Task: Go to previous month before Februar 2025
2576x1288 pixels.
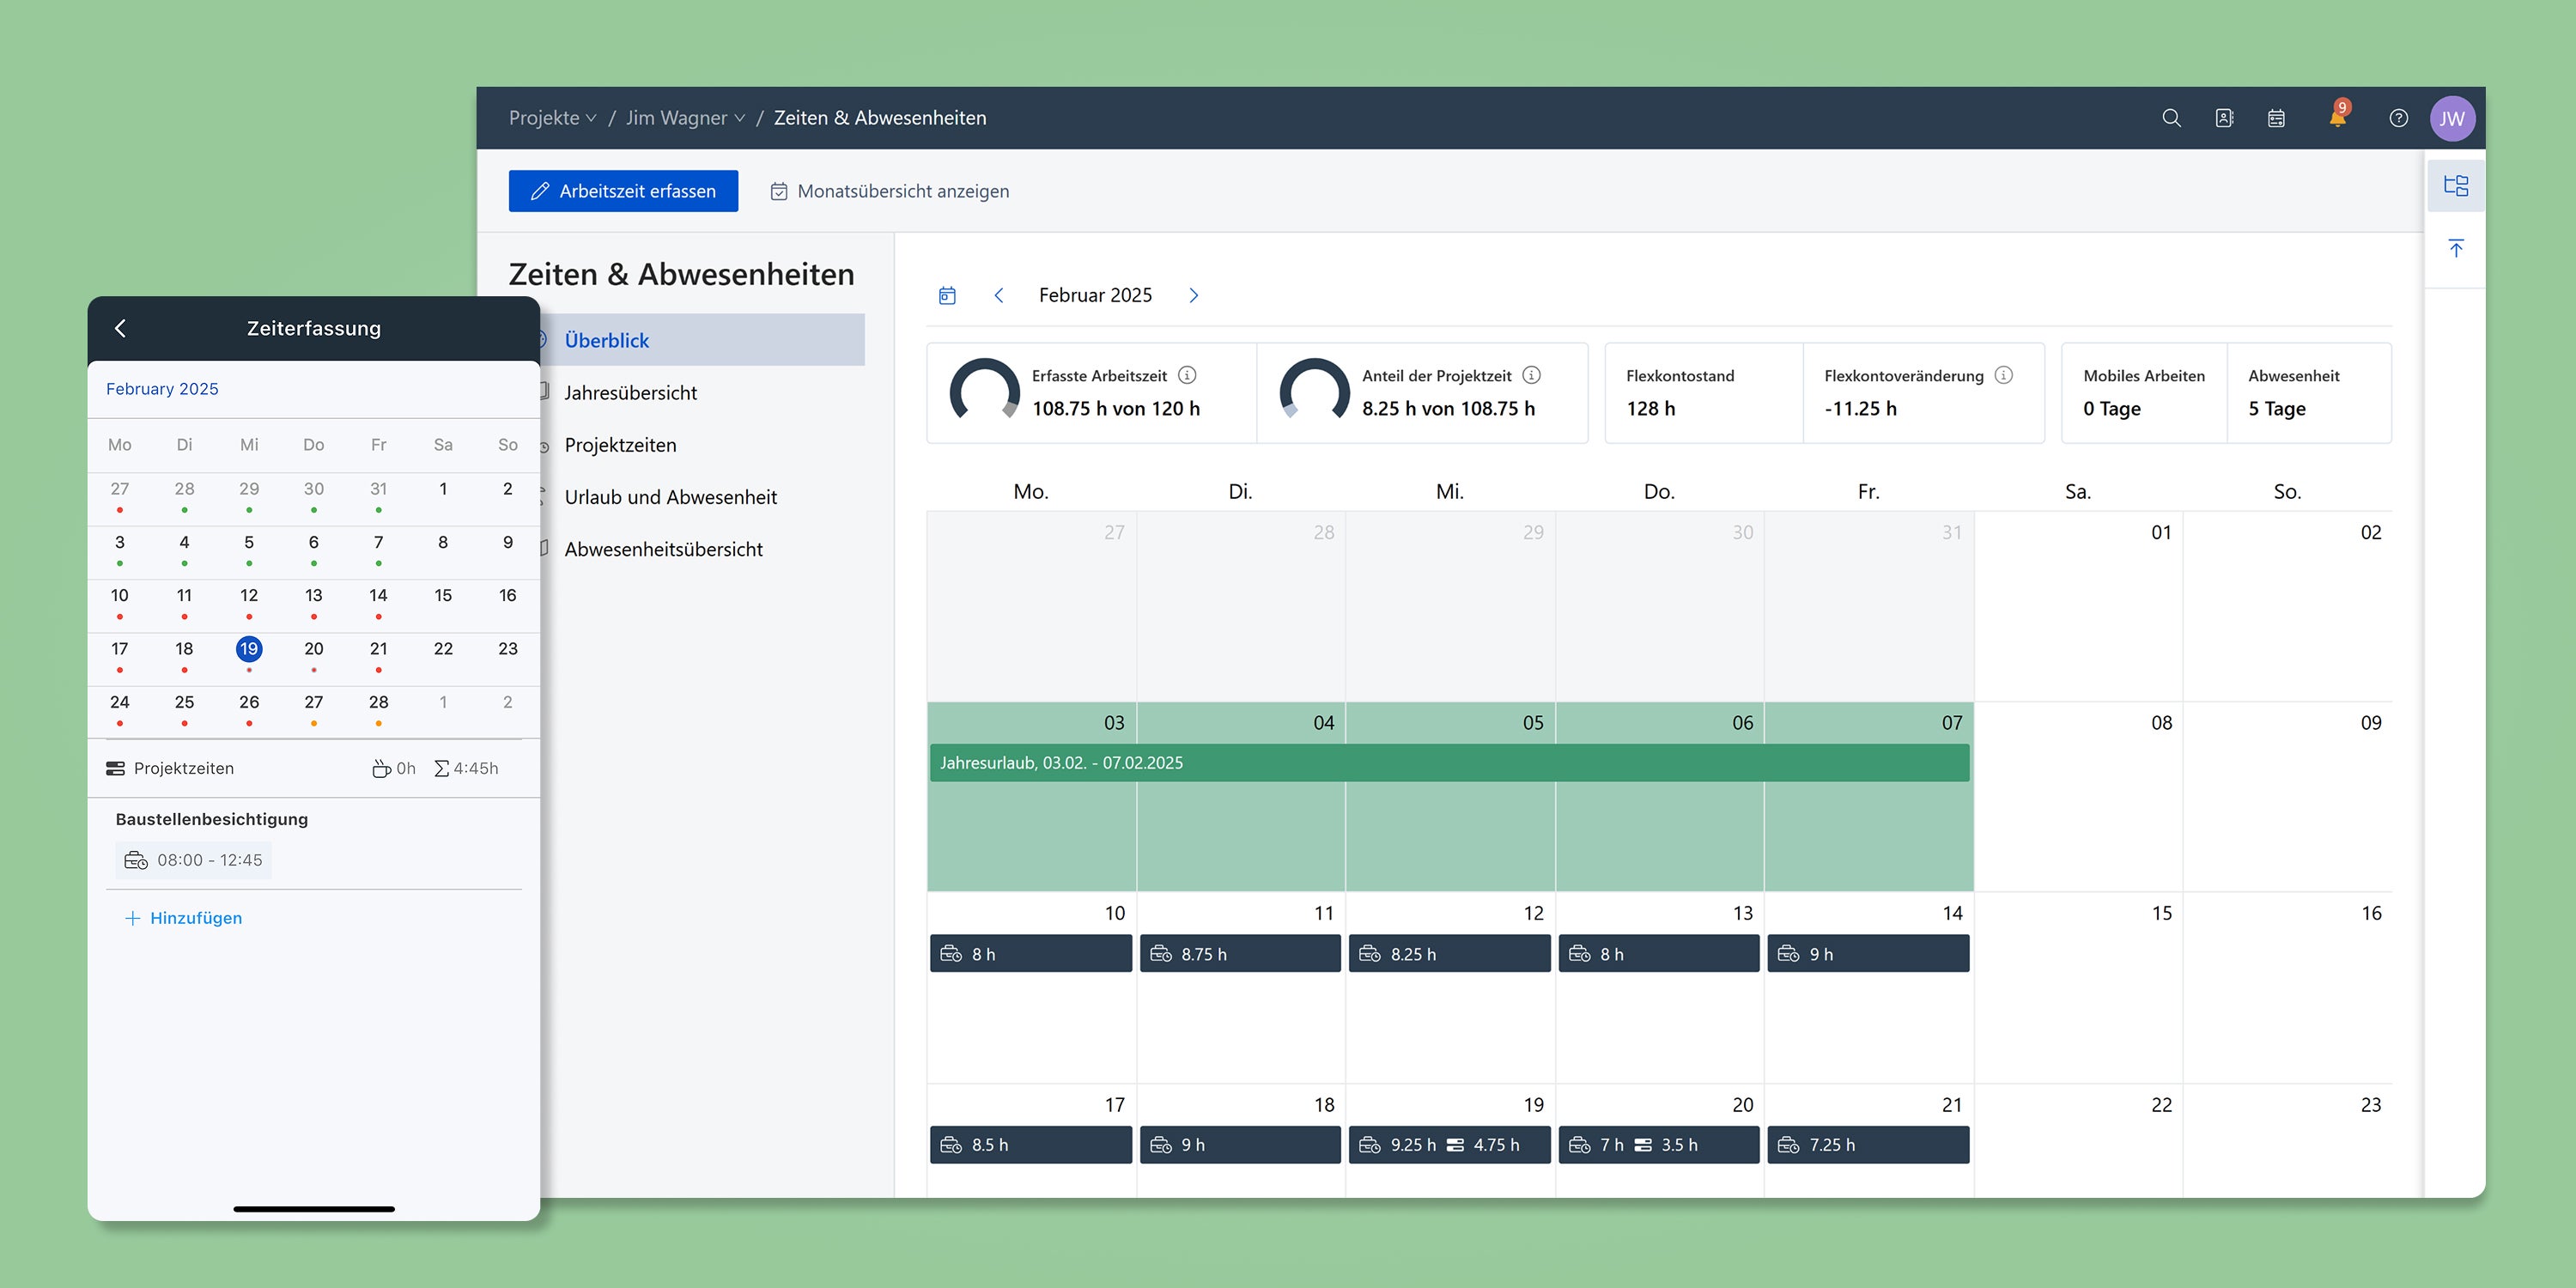Action: tap(999, 295)
